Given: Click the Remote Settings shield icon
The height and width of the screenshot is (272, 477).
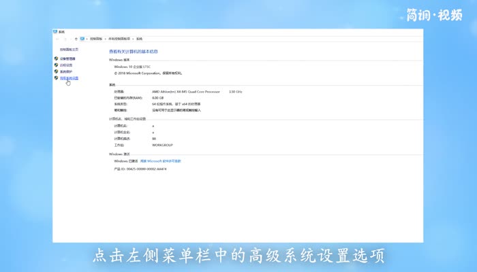Looking at the screenshot, I should point(56,65).
